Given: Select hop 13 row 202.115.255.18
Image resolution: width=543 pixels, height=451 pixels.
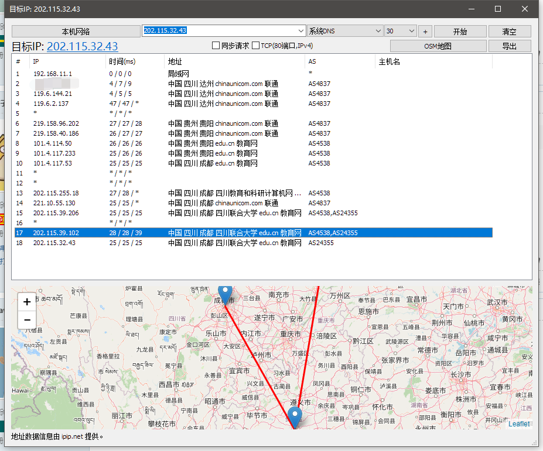Looking at the screenshot, I should point(254,193).
